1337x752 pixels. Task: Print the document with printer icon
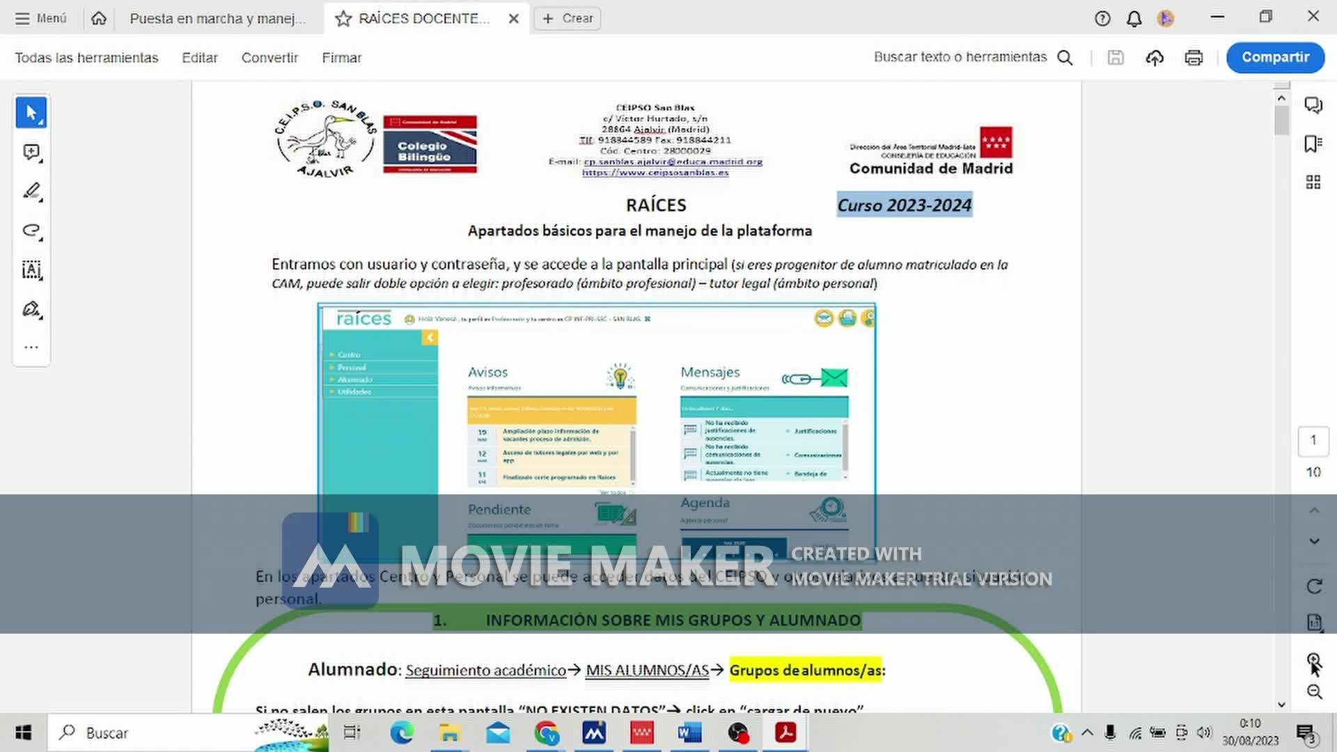click(x=1194, y=58)
